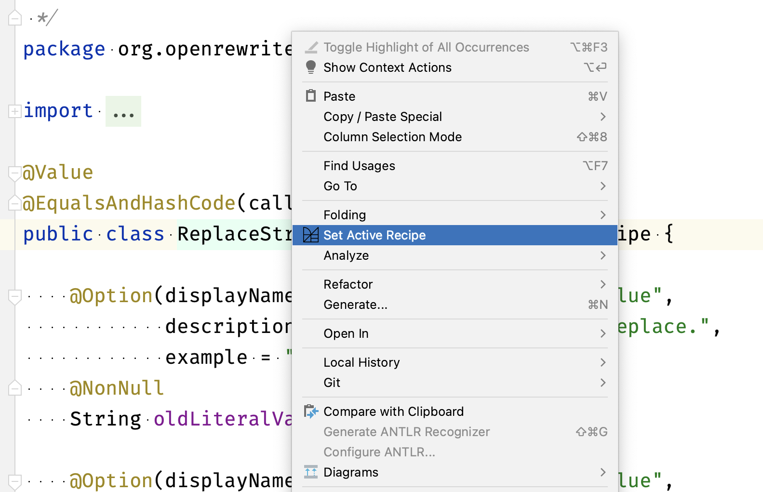Collapse the comment block ending at */
763x492 pixels.
(x=15, y=18)
